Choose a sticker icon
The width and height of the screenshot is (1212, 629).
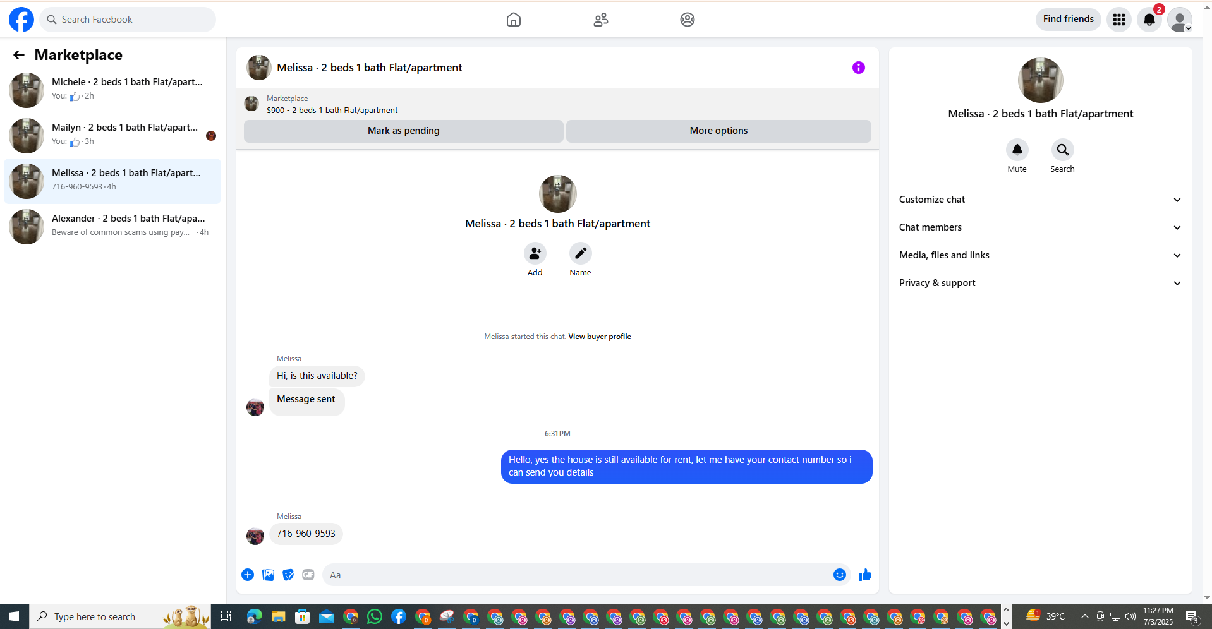(288, 575)
